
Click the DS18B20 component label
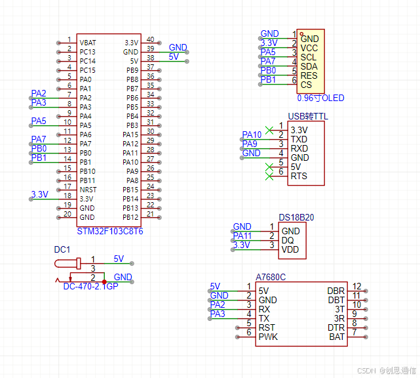tap(296, 218)
